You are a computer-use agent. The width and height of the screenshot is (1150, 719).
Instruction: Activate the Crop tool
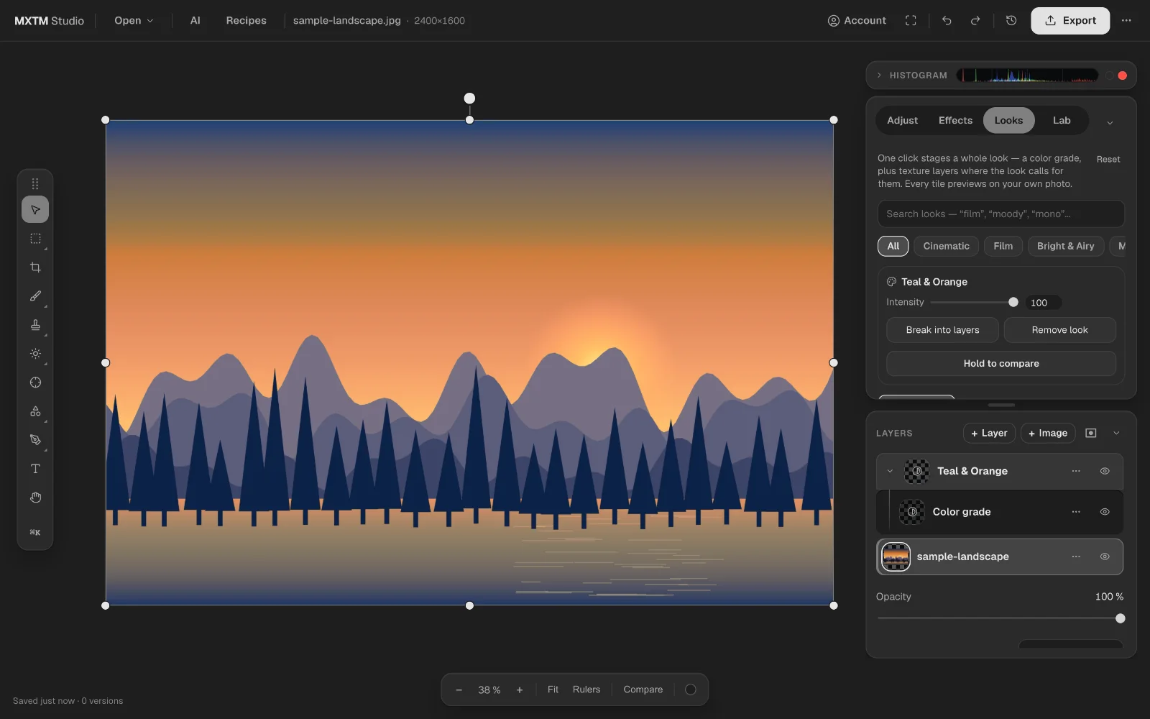[x=35, y=267]
